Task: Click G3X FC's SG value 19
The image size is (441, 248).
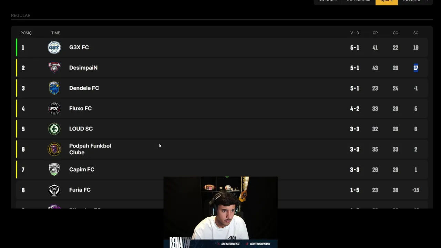Action: (416, 48)
